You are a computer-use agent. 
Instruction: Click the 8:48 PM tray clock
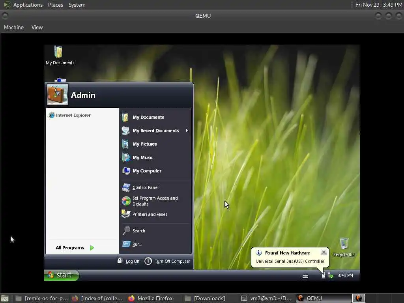point(345,275)
